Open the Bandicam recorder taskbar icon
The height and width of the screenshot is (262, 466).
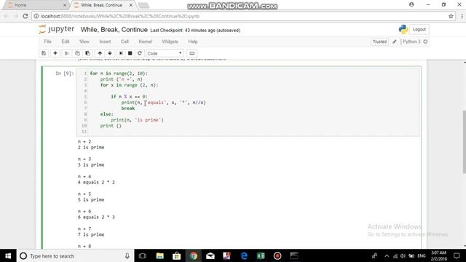click(277, 255)
